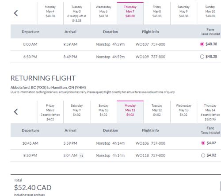The image size is (221, 196).
Task: Choose Tuesday May 12 returning date
Action: pos(157,112)
